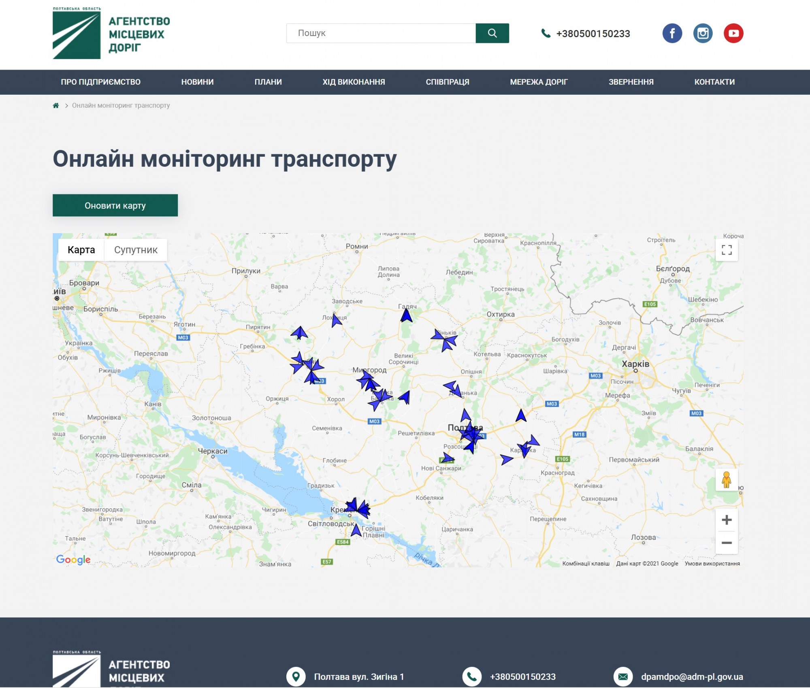Click the footer agency logo

pyautogui.click(x=111, y=669)
